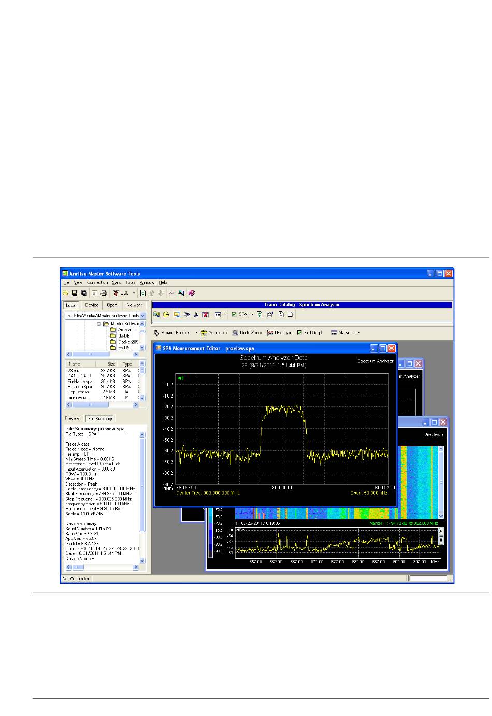
Task: Click the properties icon in Trace Catalog toolbar
Action: coord(270,314)
